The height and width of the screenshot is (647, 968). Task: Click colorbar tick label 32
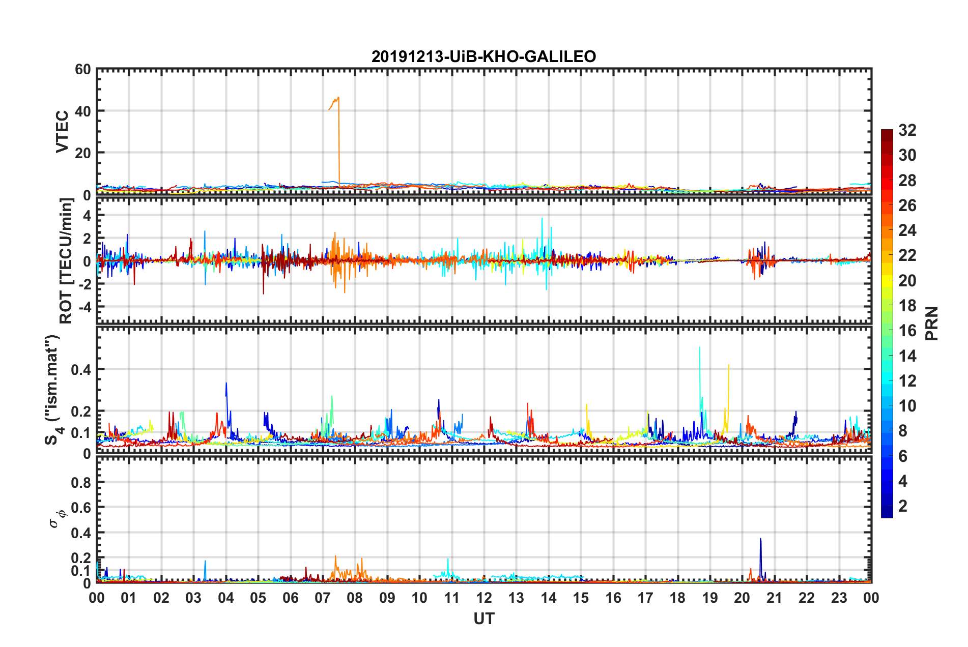coord(907,130)
